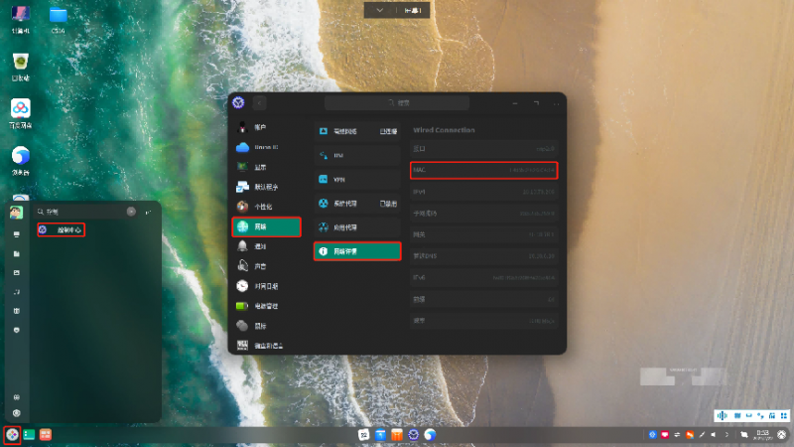Image resolution: width=794 pixels, height=447 pixels.
Task: Expand the top-center dropdown chevron
Action: (380, 10)
